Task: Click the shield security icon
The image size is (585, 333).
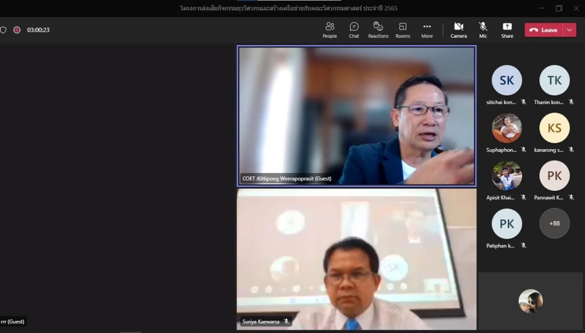Action: (x=3, y=30)
